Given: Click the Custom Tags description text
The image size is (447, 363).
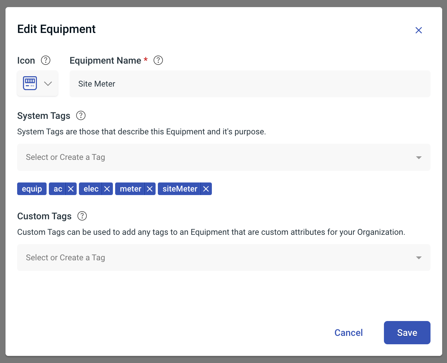Looking at the screenshot, I should 211,232.
